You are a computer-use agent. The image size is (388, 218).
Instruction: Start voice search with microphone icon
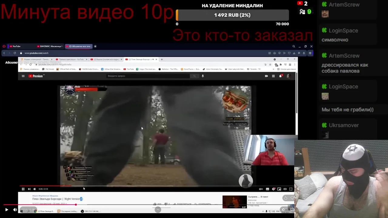pos(203,76)
